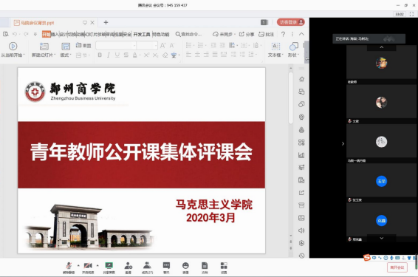Open the 特色功能 ribbon tab
The width and height of the screenshot is (418, 277).
point(161,34)
